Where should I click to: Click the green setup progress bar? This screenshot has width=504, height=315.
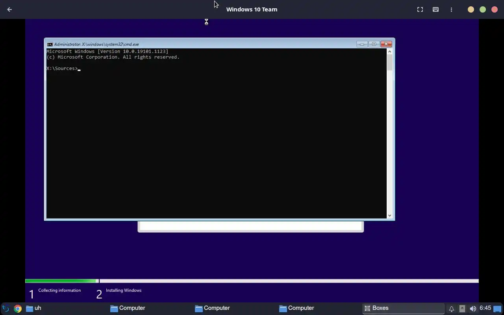point(61,281)
